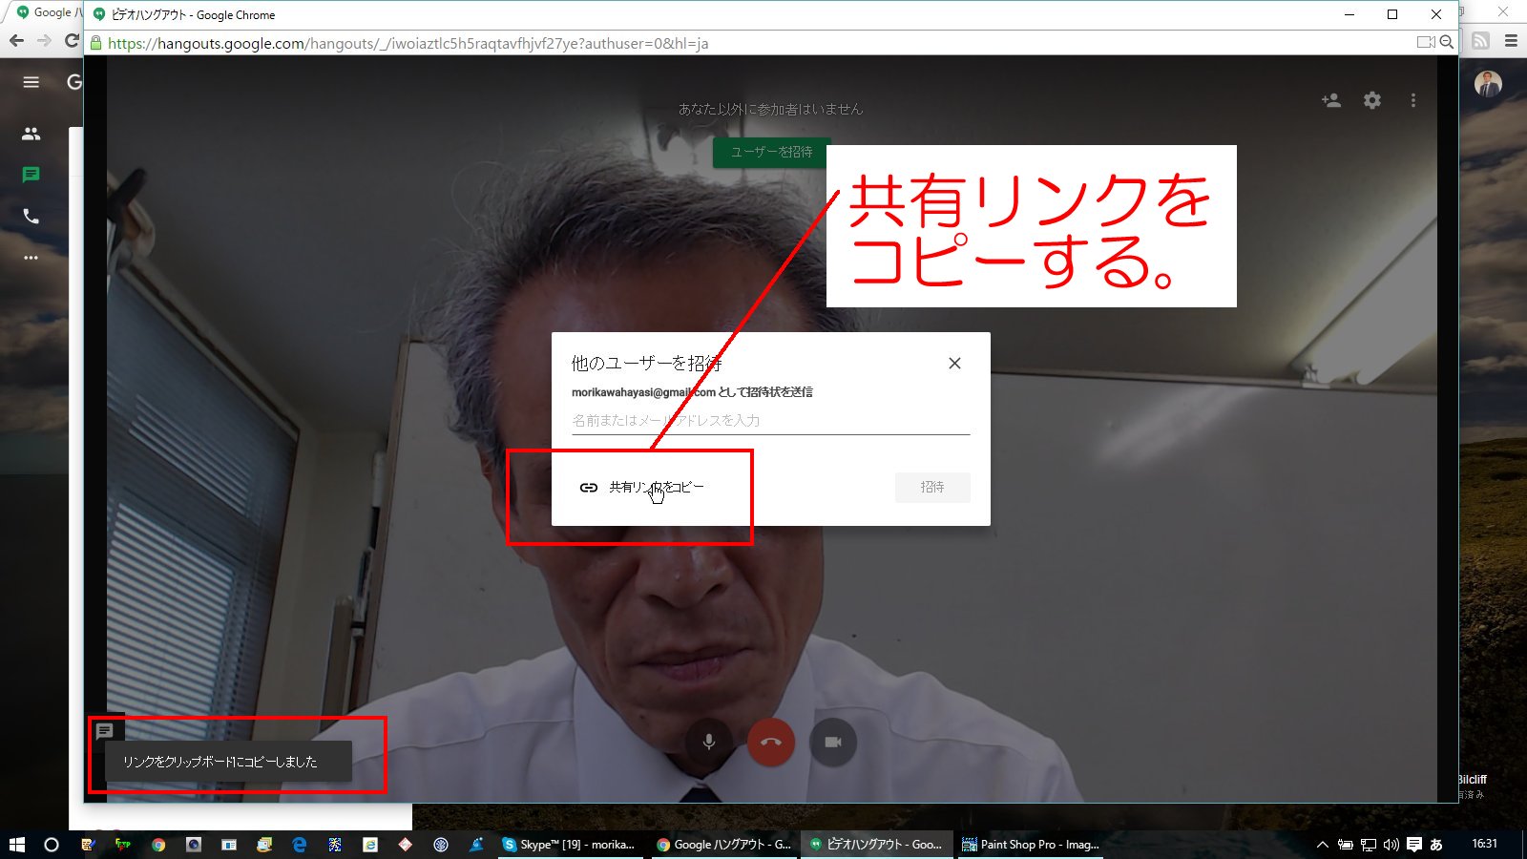This screenshot has width=1527, height=859.
Task: Open the background Chrome menu icon
Action: point(1511,40)
